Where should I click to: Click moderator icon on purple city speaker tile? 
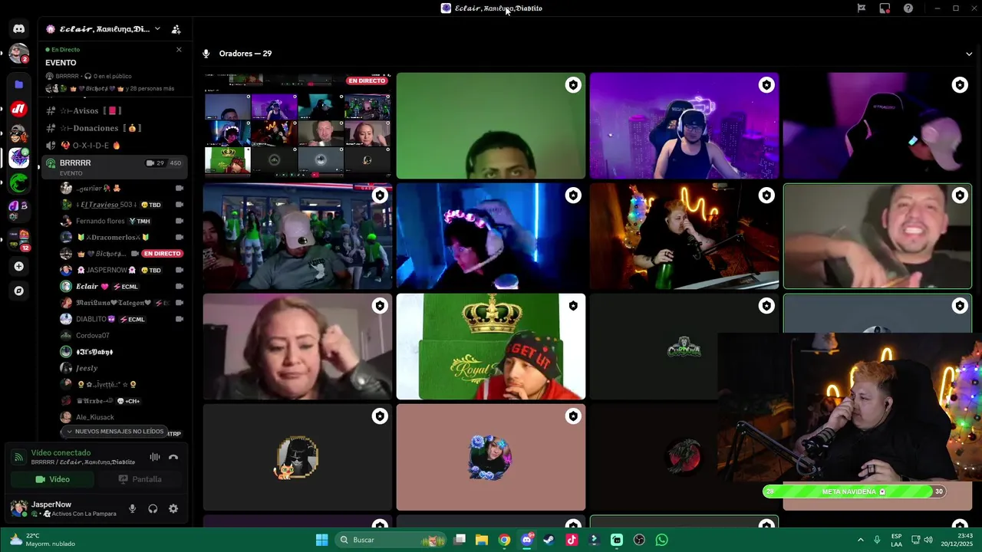[766, 85]
